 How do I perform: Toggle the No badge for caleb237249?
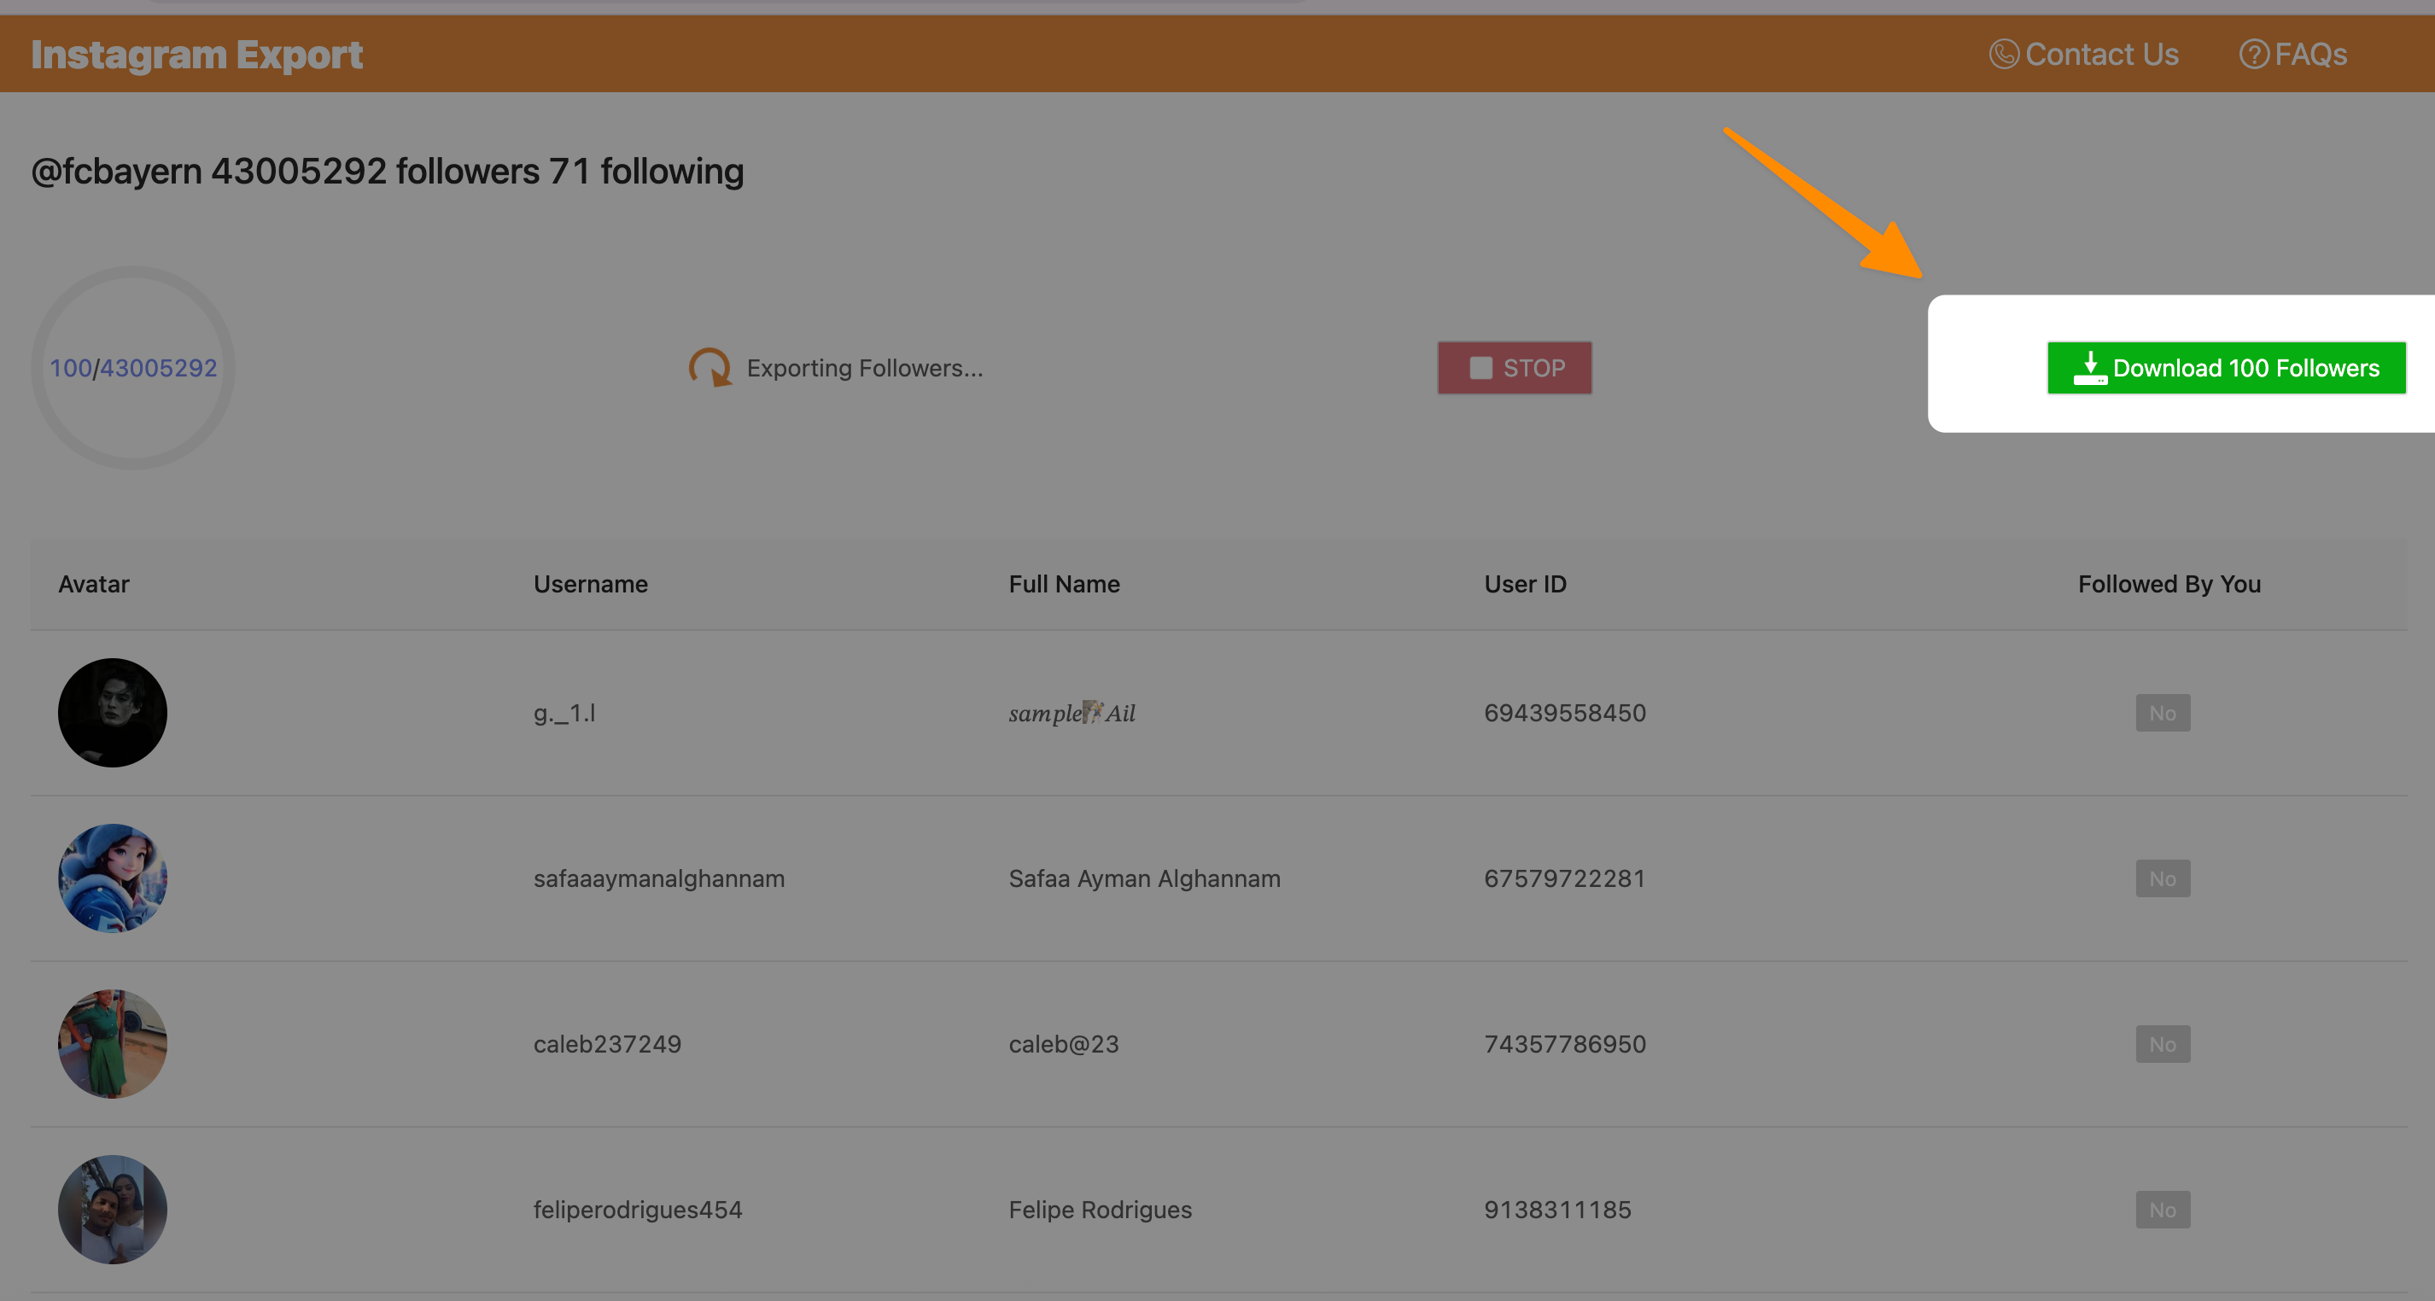pyautogui.click(x=2163, y=1043)
